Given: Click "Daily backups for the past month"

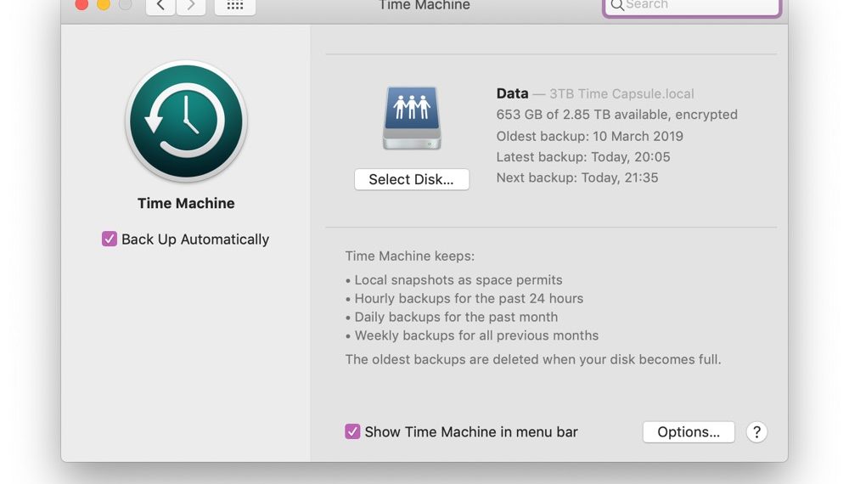Looking at the screenshot, I should click(456, 317).
